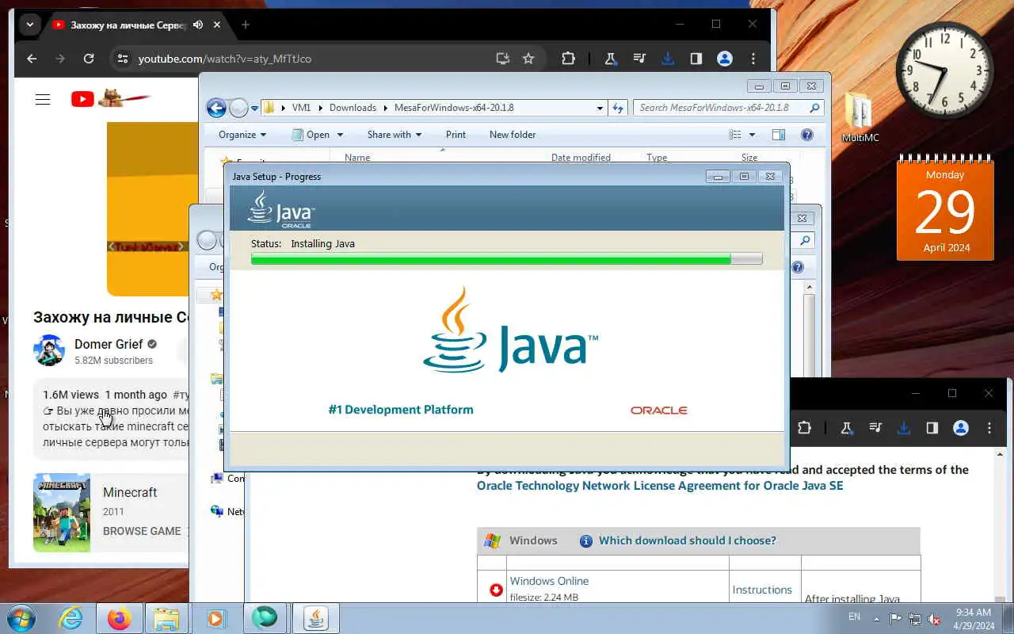View site information for youtube.com
Screen dimensions: 1014x634
(x=121, y=59)
